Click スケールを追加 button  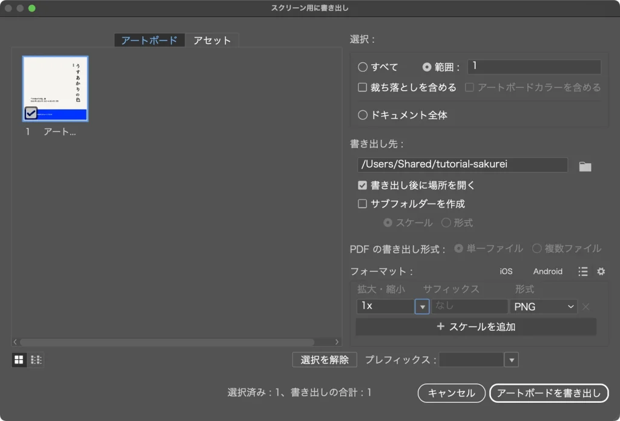[476, 327]
